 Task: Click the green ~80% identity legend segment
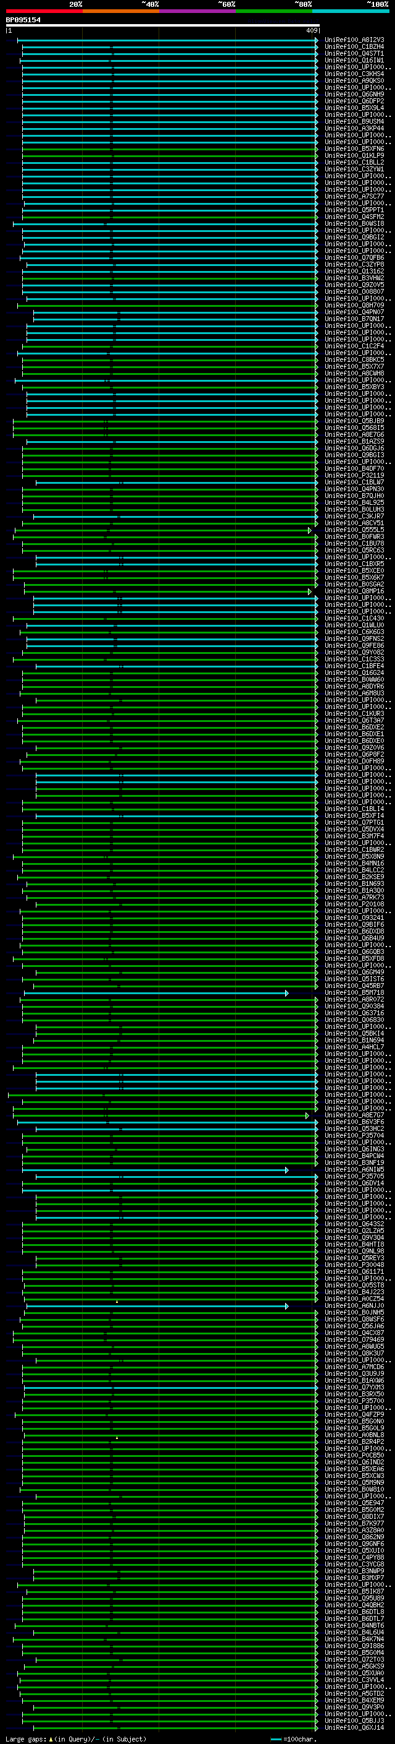pyautogui.click(x=273, y=11)
